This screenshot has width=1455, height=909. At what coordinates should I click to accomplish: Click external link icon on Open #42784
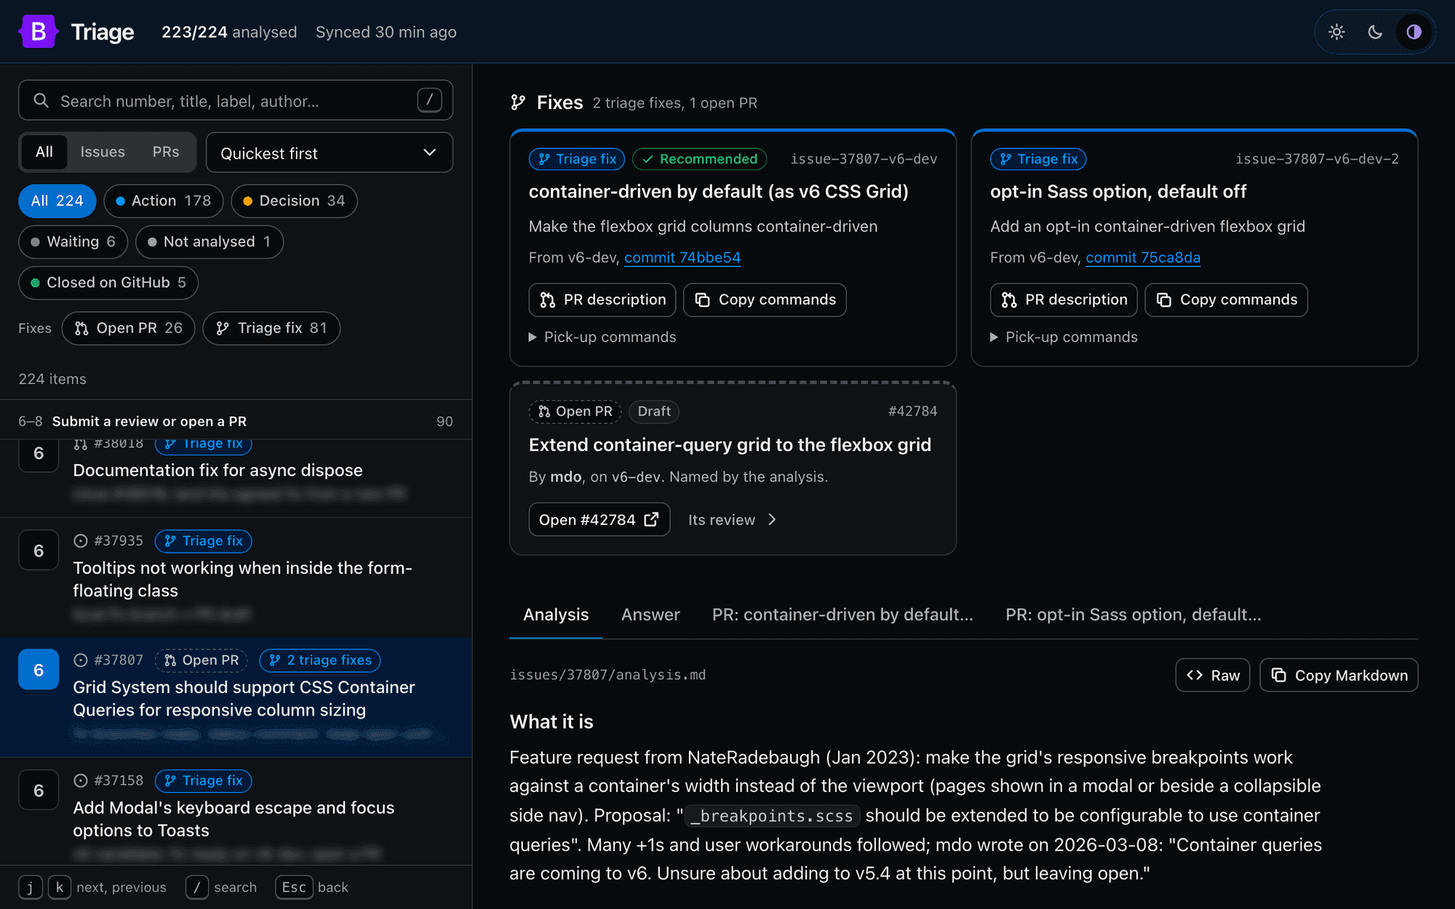tap(651, 519)
